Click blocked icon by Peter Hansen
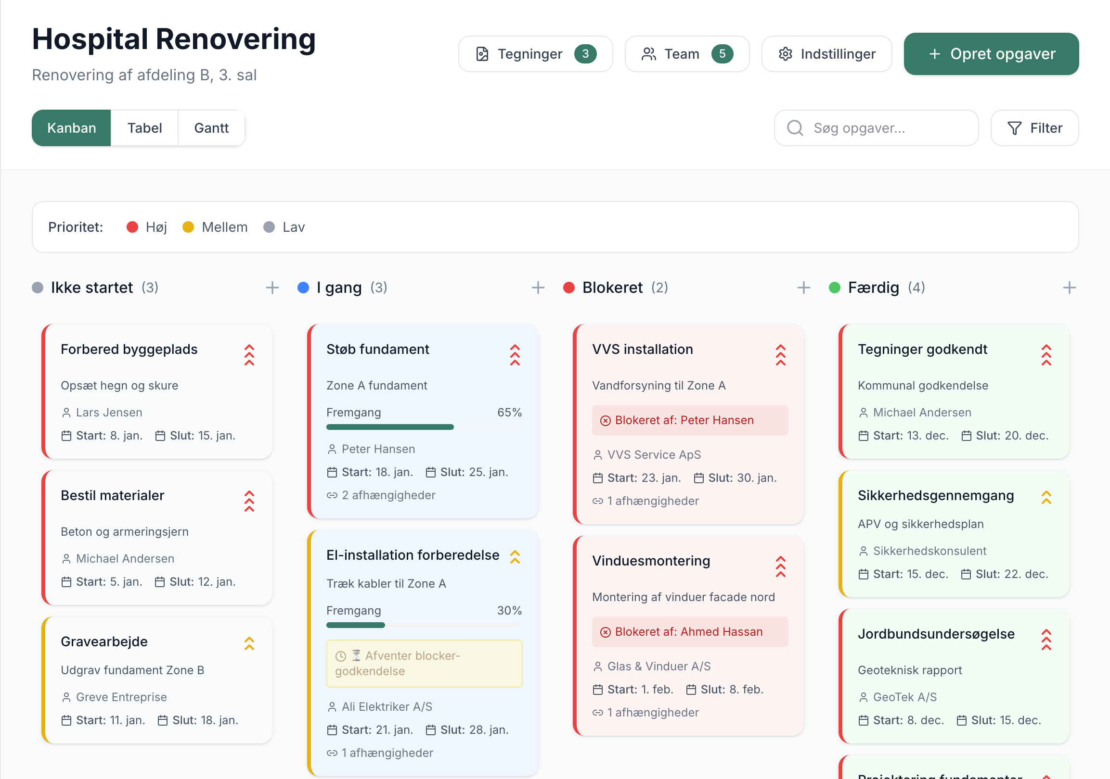Screen dimensions: 1110x779 coord(605,421)
